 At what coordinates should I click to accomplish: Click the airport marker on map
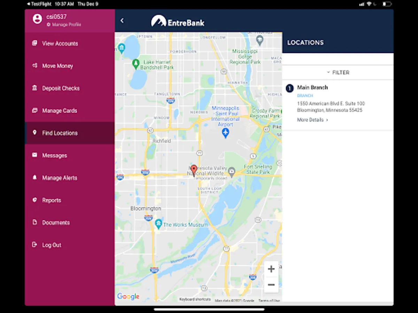pos(226,133)
